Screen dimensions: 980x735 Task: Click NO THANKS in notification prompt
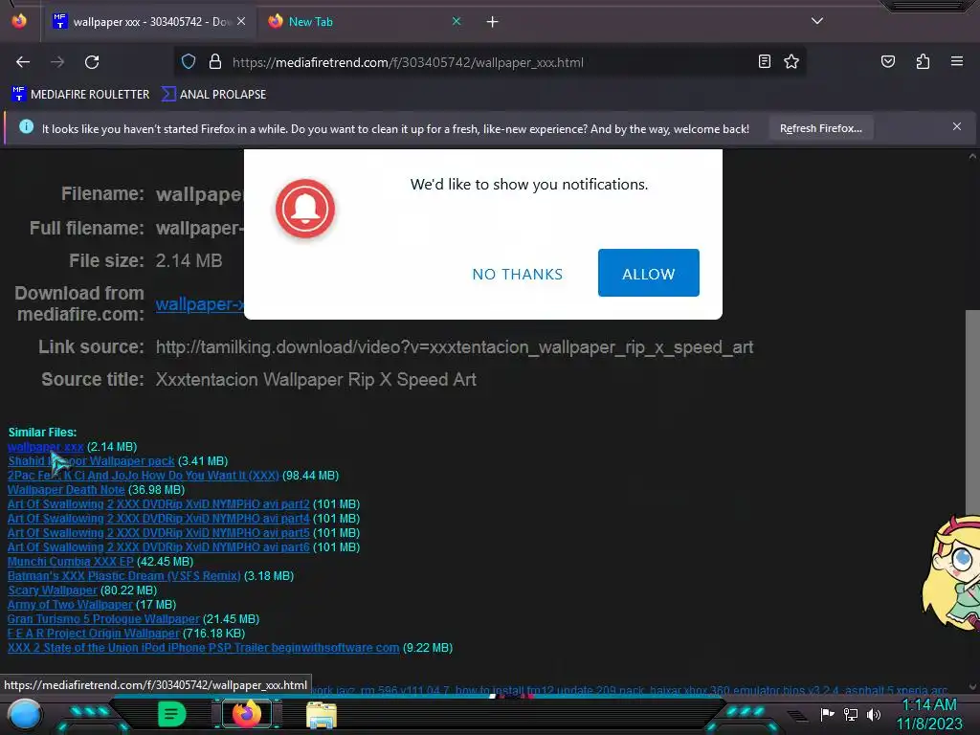click(517, 274)
